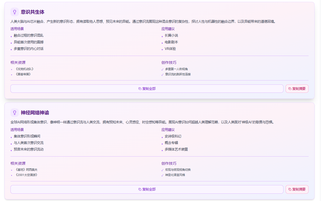Click the 多重意识的内心对话 list item
Viewport: 330px width, 201px height.
28,49
